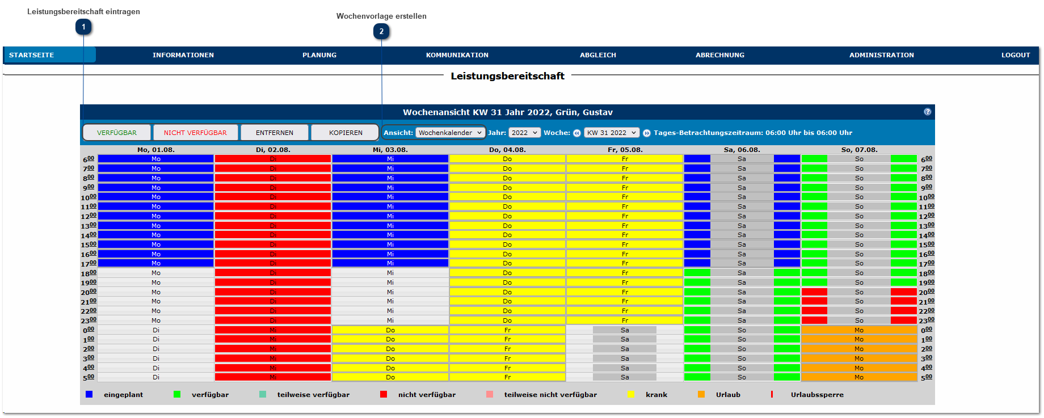Screen dimensions: 1044x418
Task: Click the Tages-Betrachtungszeitraum text
Action: click(x=753, y=133)
